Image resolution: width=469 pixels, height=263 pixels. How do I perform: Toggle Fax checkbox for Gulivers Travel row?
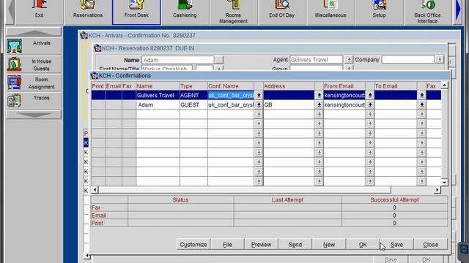tap(129, 96)
